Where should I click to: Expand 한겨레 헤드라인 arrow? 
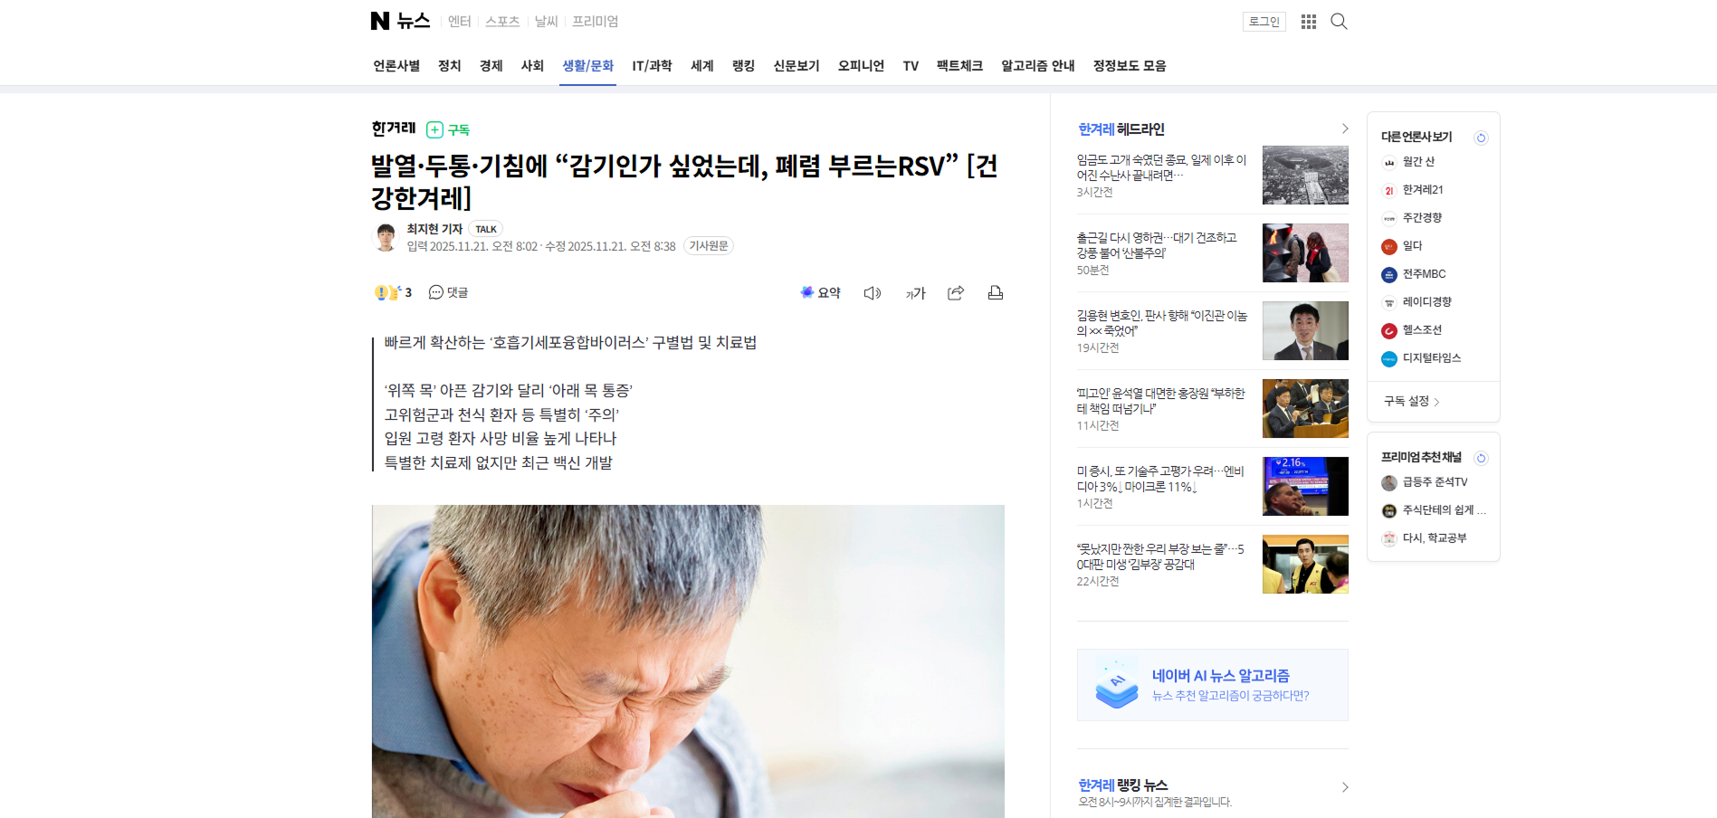pos(1344,129)
